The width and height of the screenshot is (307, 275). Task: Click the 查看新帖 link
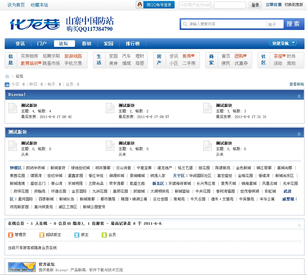coord(297,84)
